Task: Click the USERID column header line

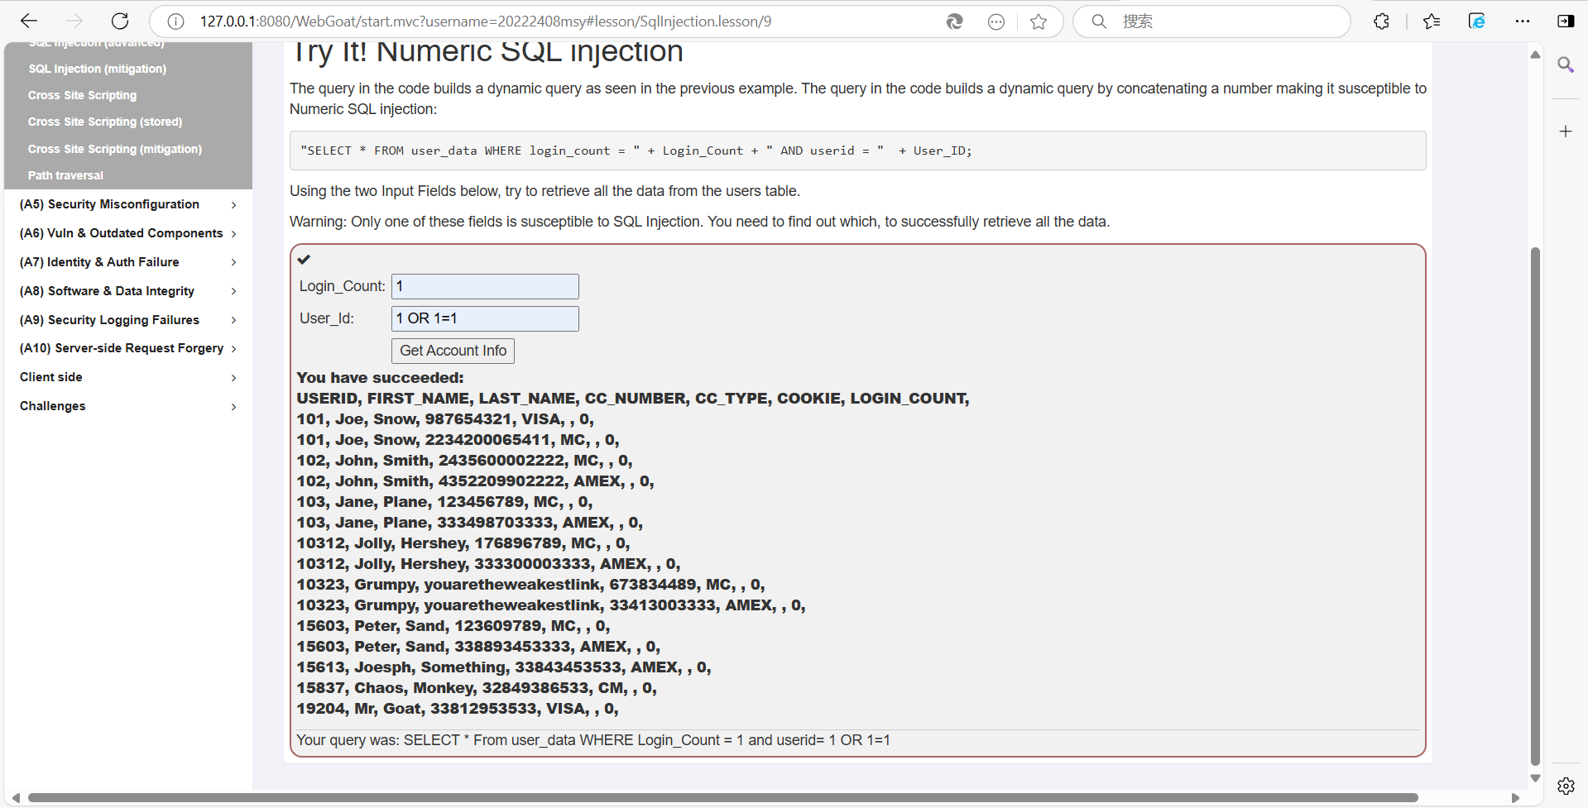Action: pos(633,399)
